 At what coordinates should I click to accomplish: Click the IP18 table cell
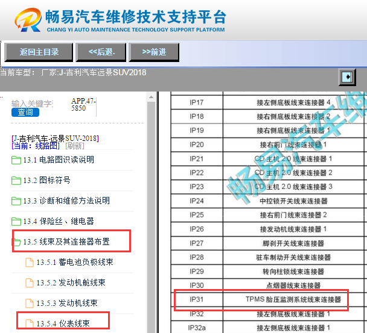tap(197, 116)
